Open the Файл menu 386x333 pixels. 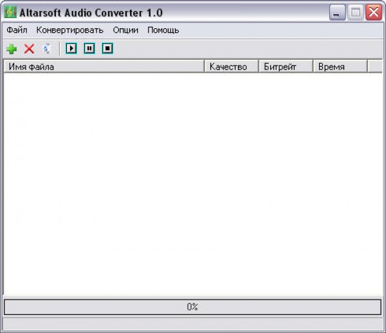17,30
